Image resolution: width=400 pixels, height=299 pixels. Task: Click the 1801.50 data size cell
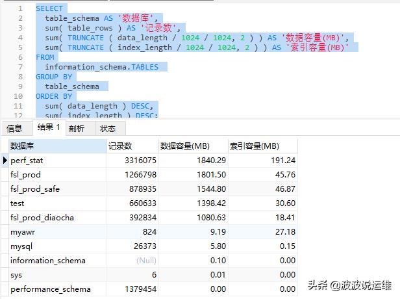pos(193,175)
